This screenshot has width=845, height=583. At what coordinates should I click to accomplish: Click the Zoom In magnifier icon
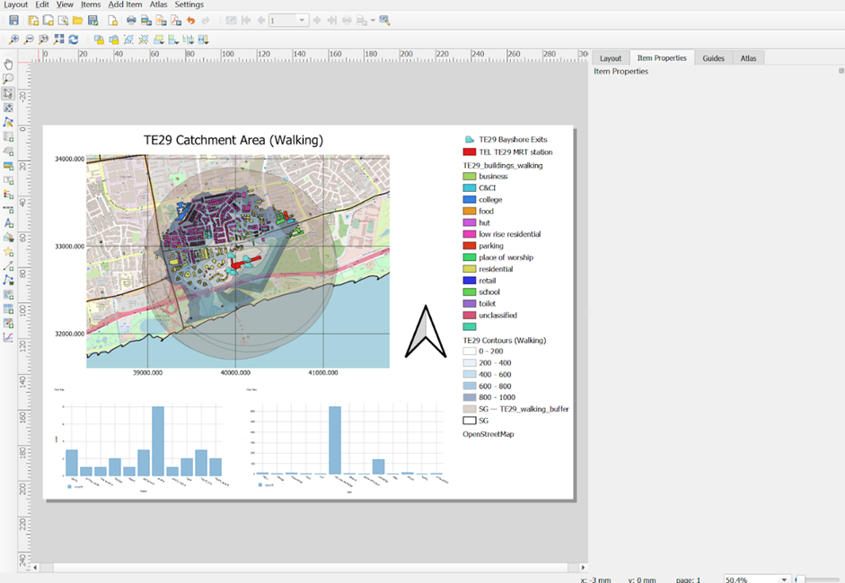14,39
